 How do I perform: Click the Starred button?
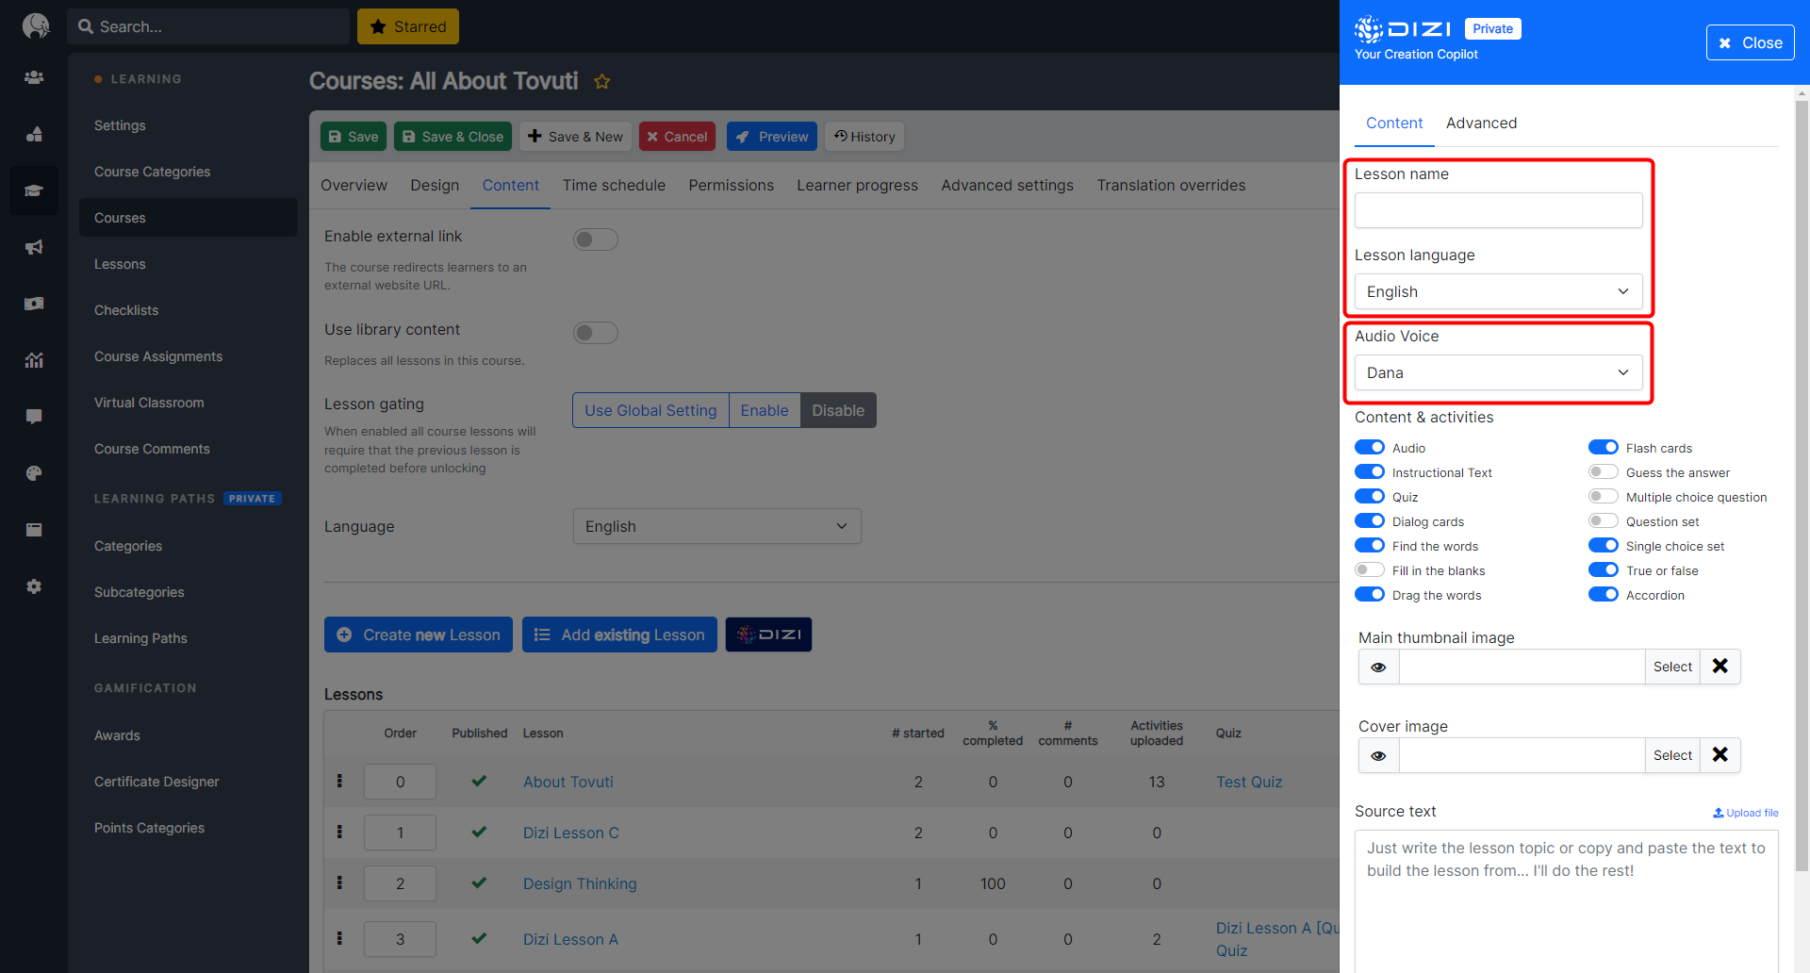pyautogui.click(x=408, y=26)
